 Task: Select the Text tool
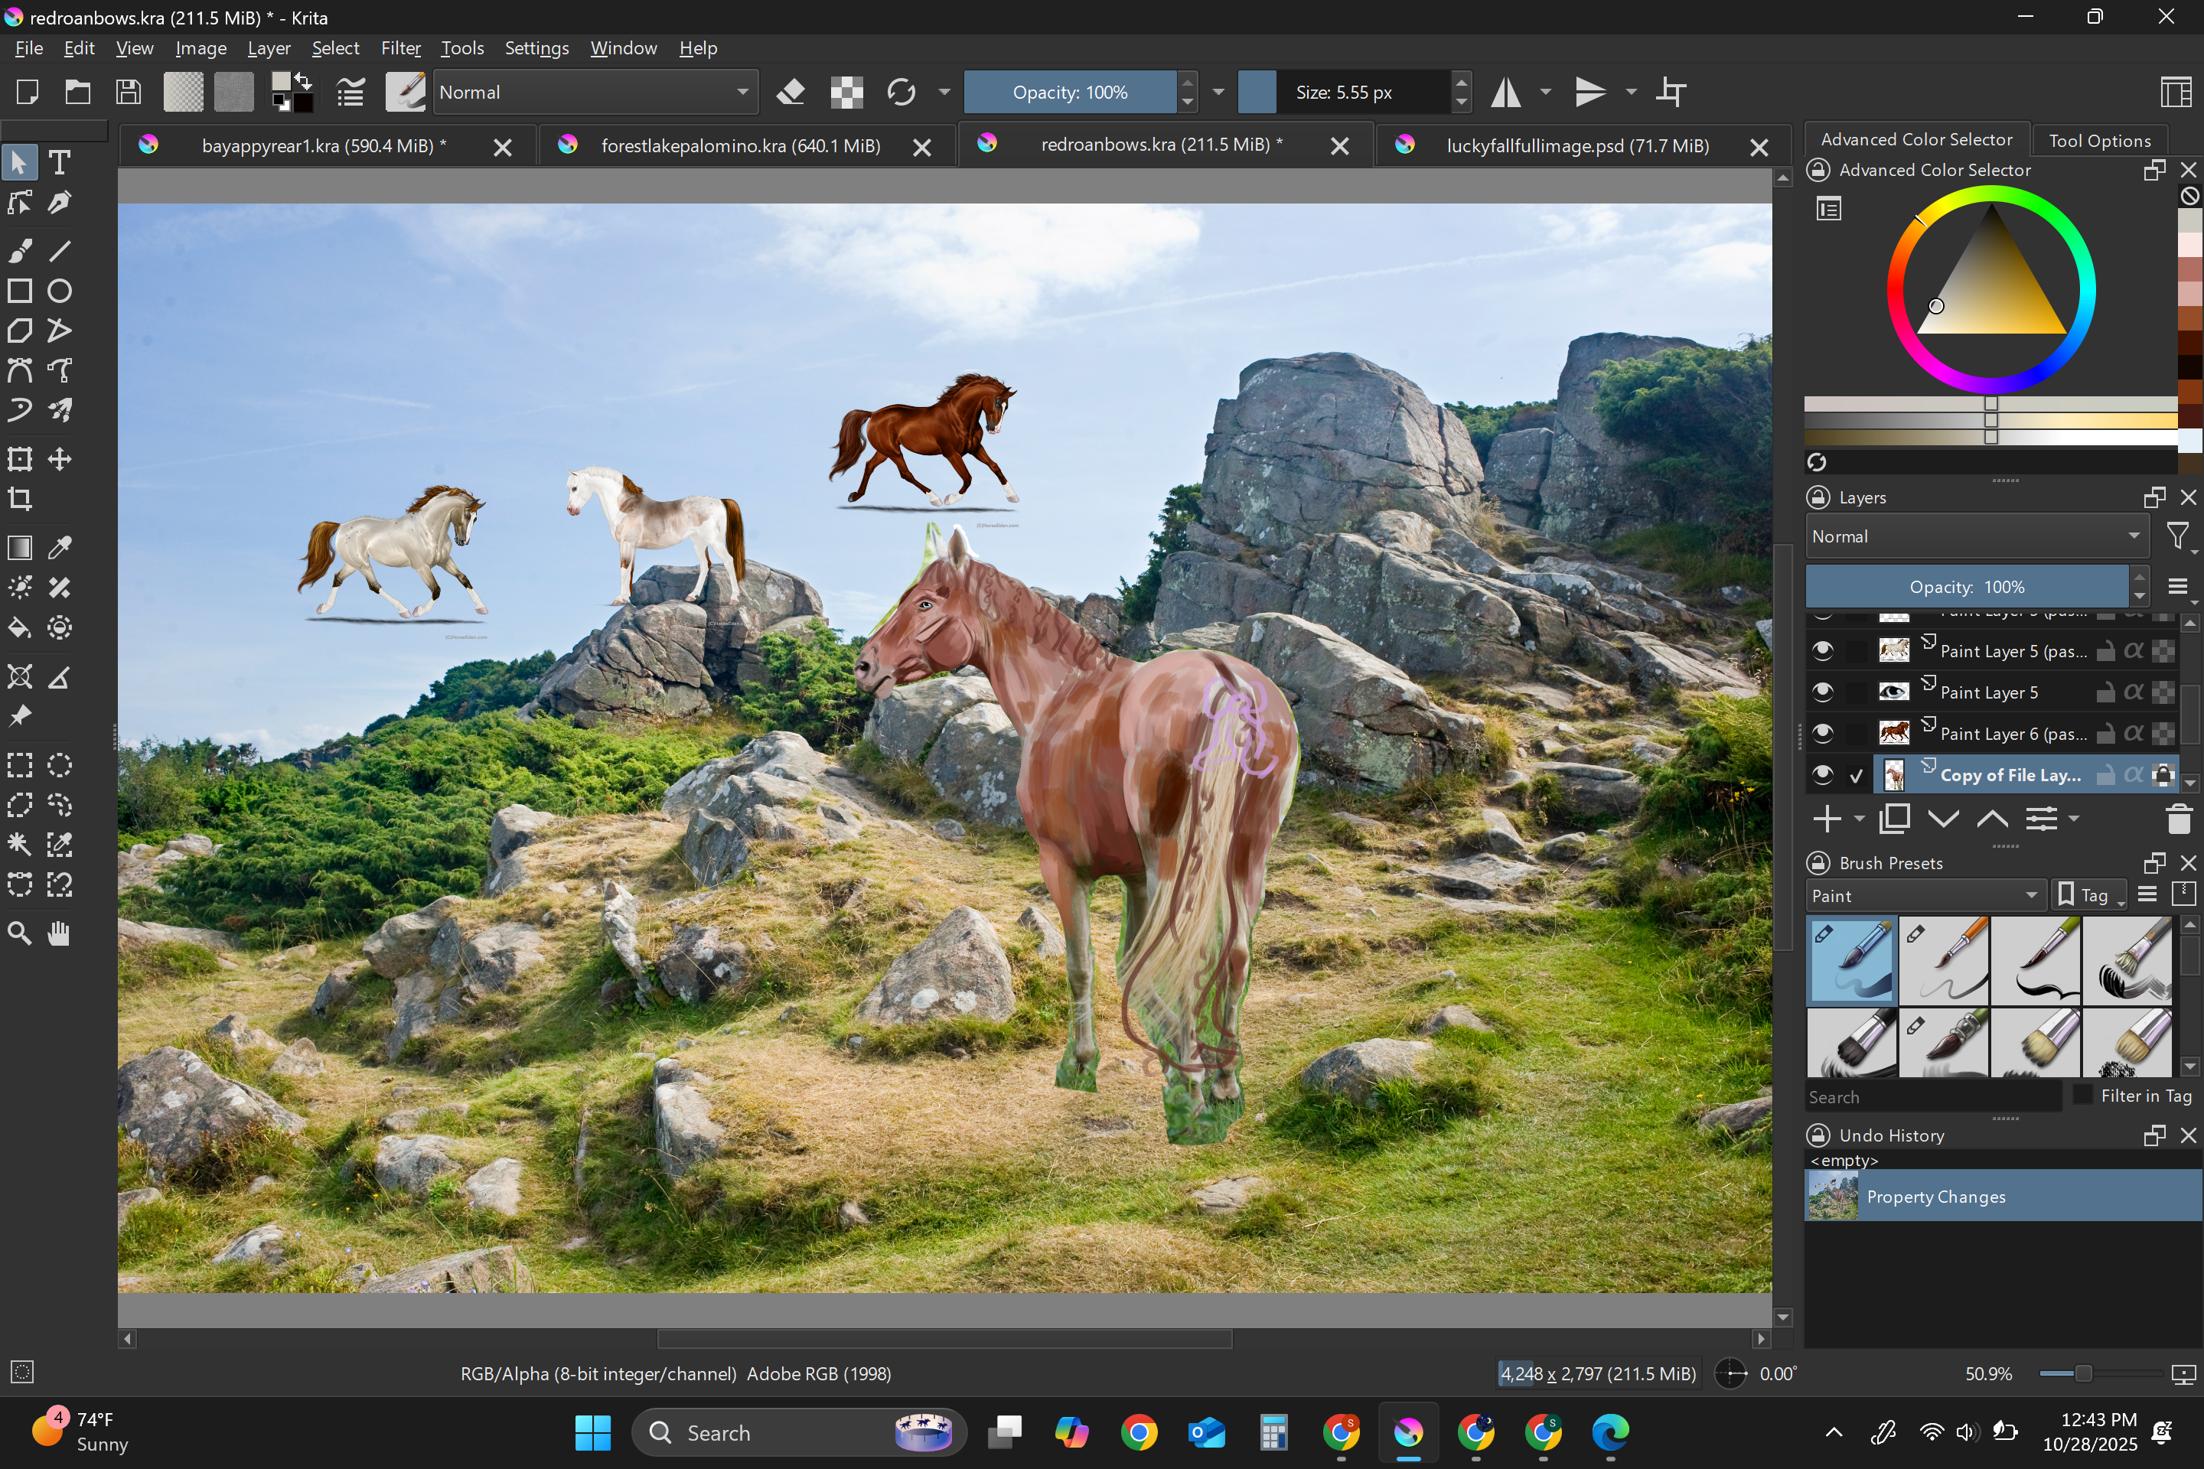(x=59, y=163)
